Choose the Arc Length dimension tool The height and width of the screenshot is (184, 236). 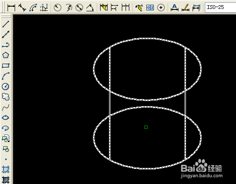coord(33,8)
